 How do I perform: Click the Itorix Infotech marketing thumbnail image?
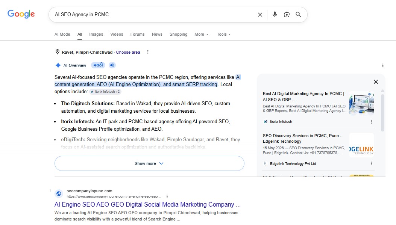click(361, 103)
